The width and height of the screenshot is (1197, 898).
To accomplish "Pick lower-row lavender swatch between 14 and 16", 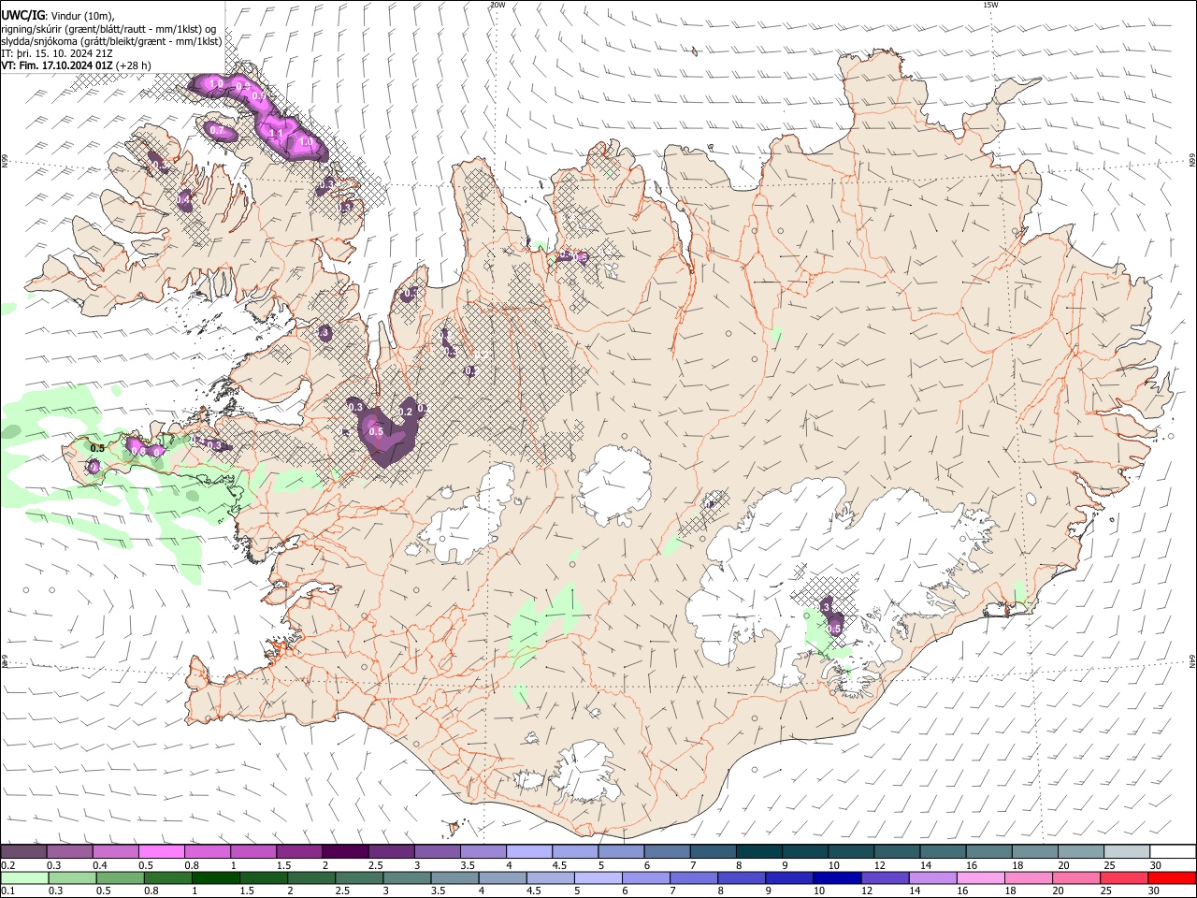I will tap(933, 877).
